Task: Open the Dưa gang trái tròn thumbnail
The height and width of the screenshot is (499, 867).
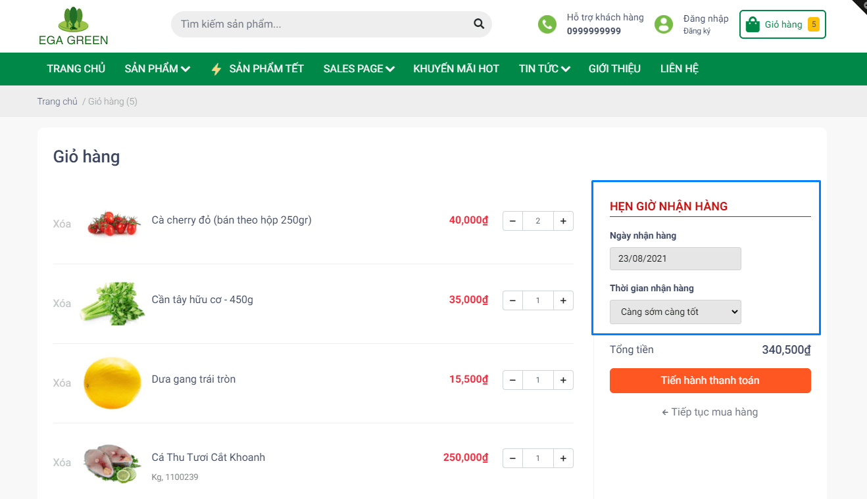Action: [x=112, y=383]
